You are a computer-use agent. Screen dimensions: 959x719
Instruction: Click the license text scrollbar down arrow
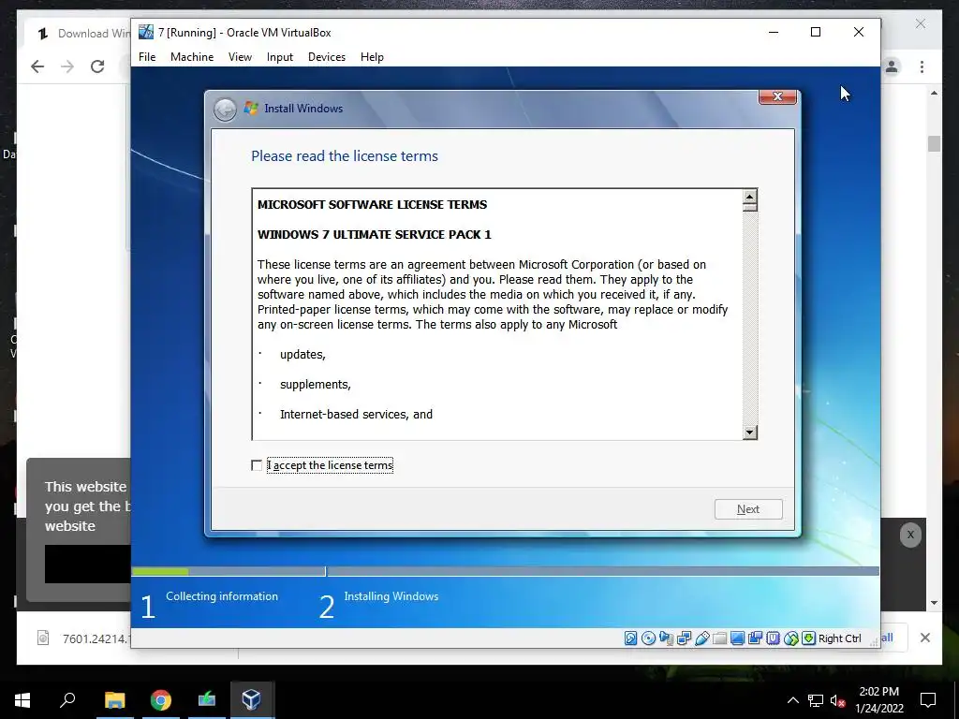(x=750, y=433)
